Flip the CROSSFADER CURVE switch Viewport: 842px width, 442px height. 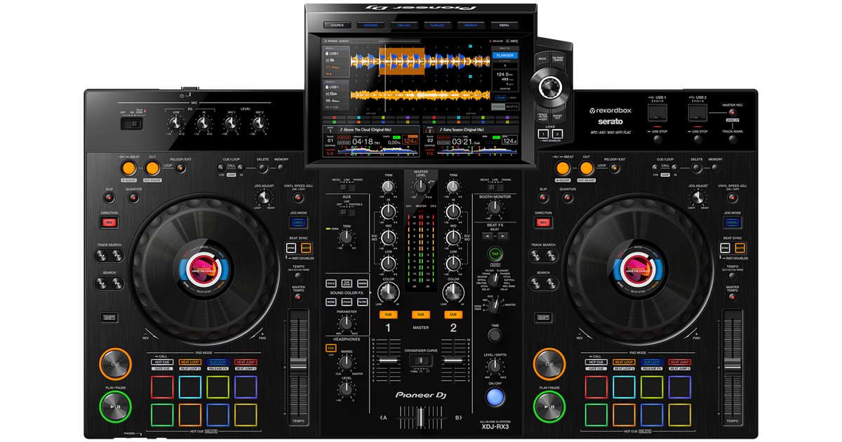coord(420,360)
